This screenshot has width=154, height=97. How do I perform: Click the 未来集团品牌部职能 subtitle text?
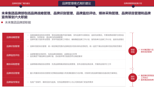point(18,22)
